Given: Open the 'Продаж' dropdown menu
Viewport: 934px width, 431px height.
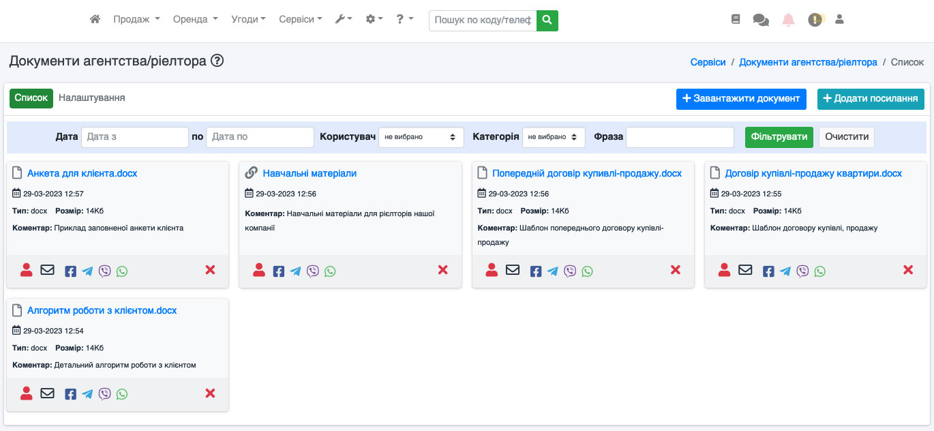Looking at the screenshot, I should 136,20.
